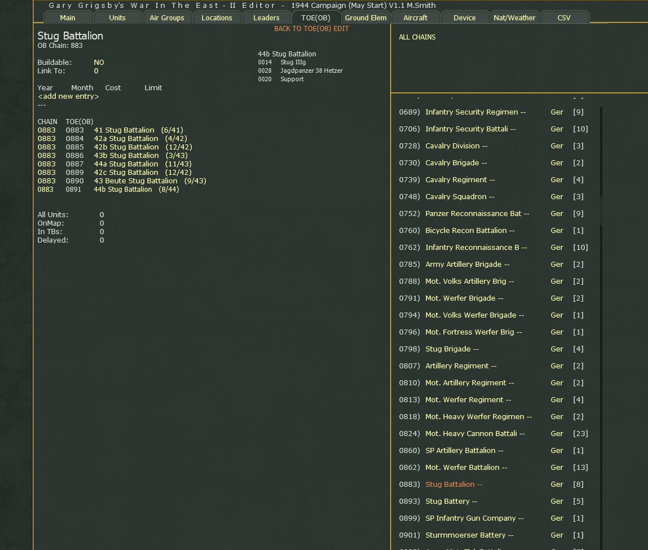Open the Air Groups tab
This screenshot has width=648, height=550.
pyautogui.click(x=166, y=17)
